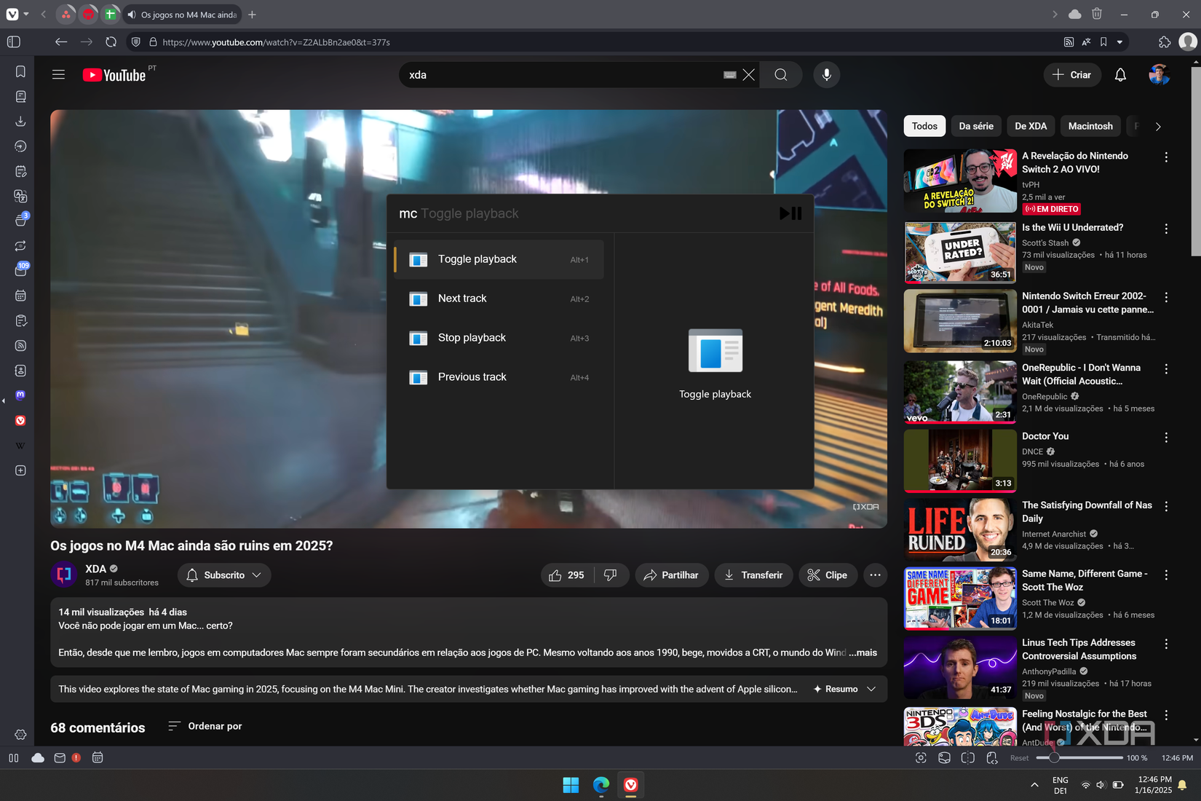
Task: Switch to the Da série filter tab
Action: [x=976, y=125]
